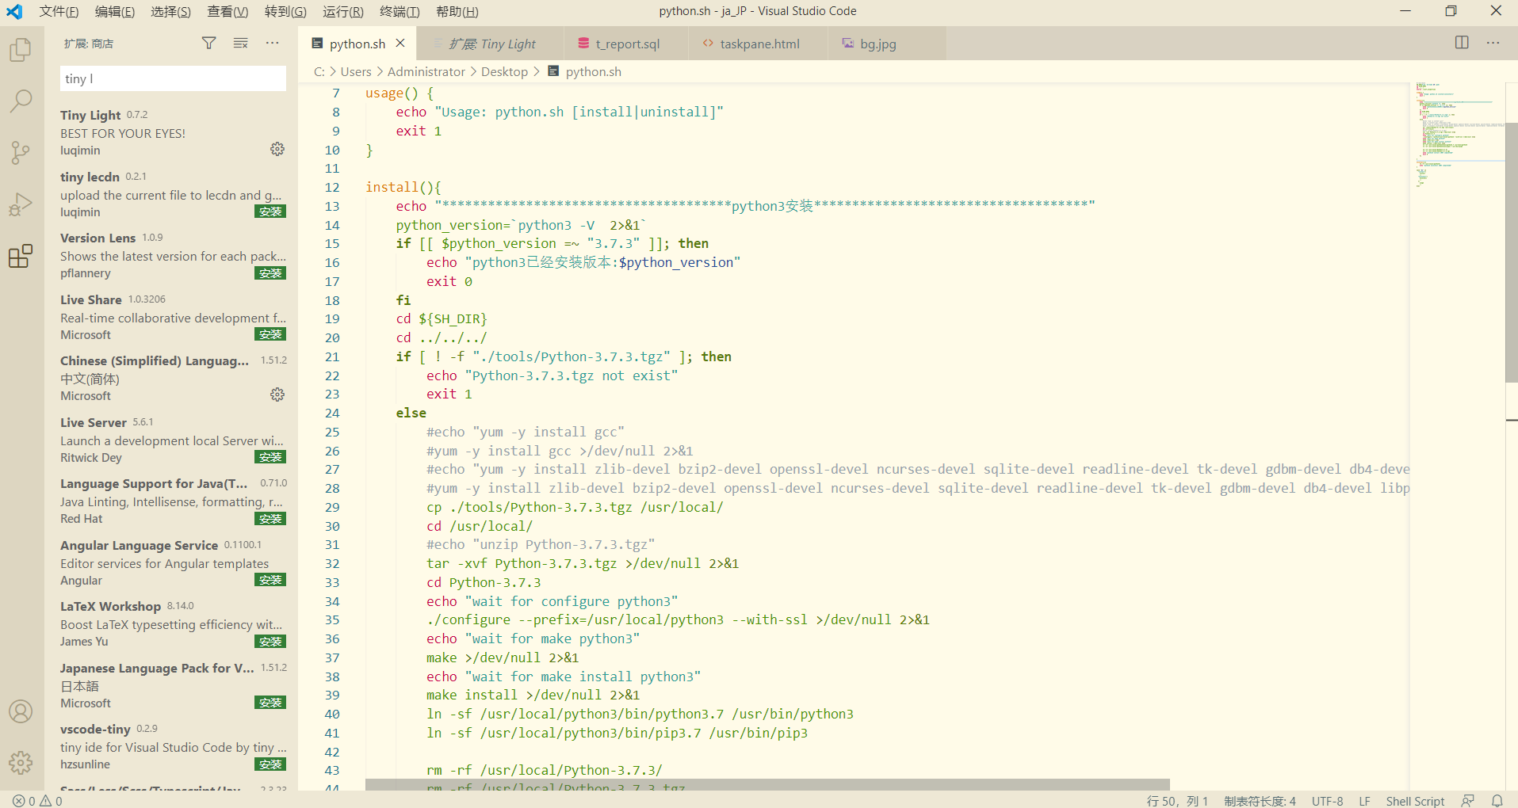Switch to the taskpane.html tab
This screenshot has height=808, width=1518.
pyautogui.click(x=758, y=44)
